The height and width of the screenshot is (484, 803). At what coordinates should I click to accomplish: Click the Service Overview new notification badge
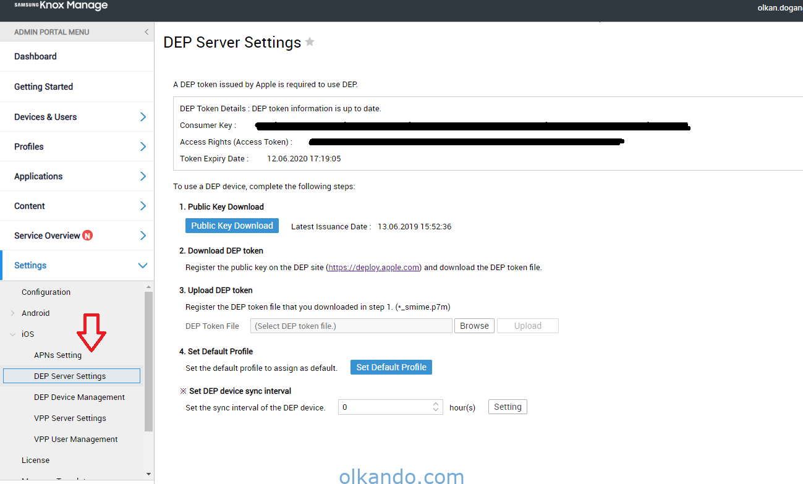click(88, 236)
